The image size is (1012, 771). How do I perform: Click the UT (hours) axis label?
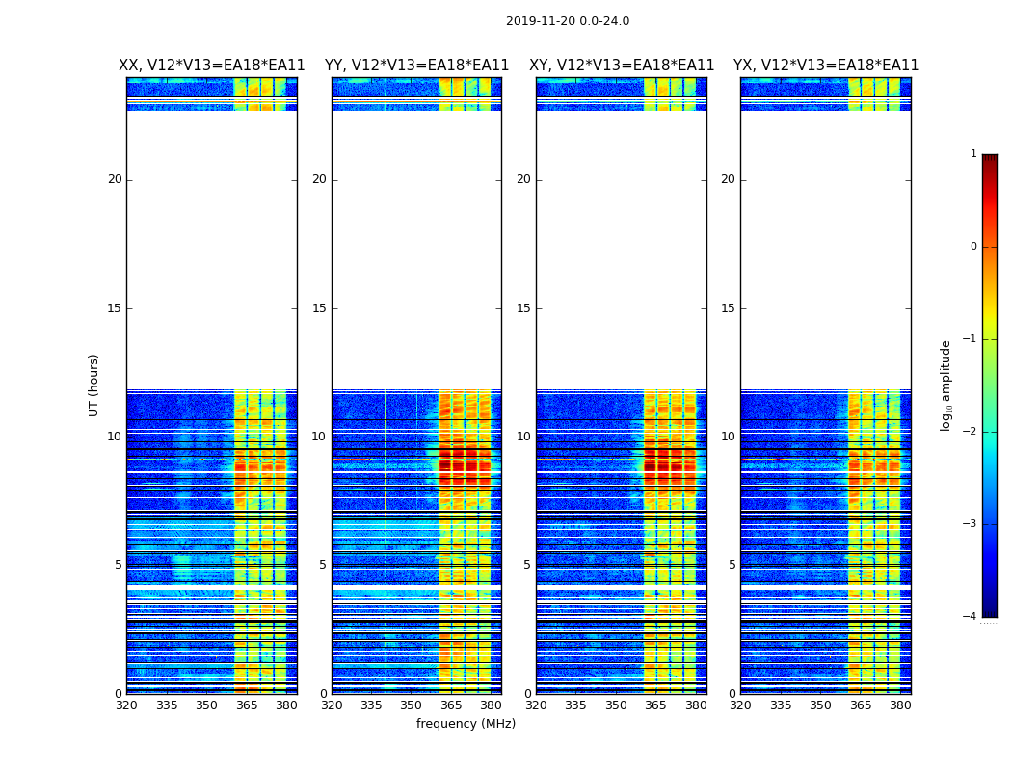(x=93, y=385)
